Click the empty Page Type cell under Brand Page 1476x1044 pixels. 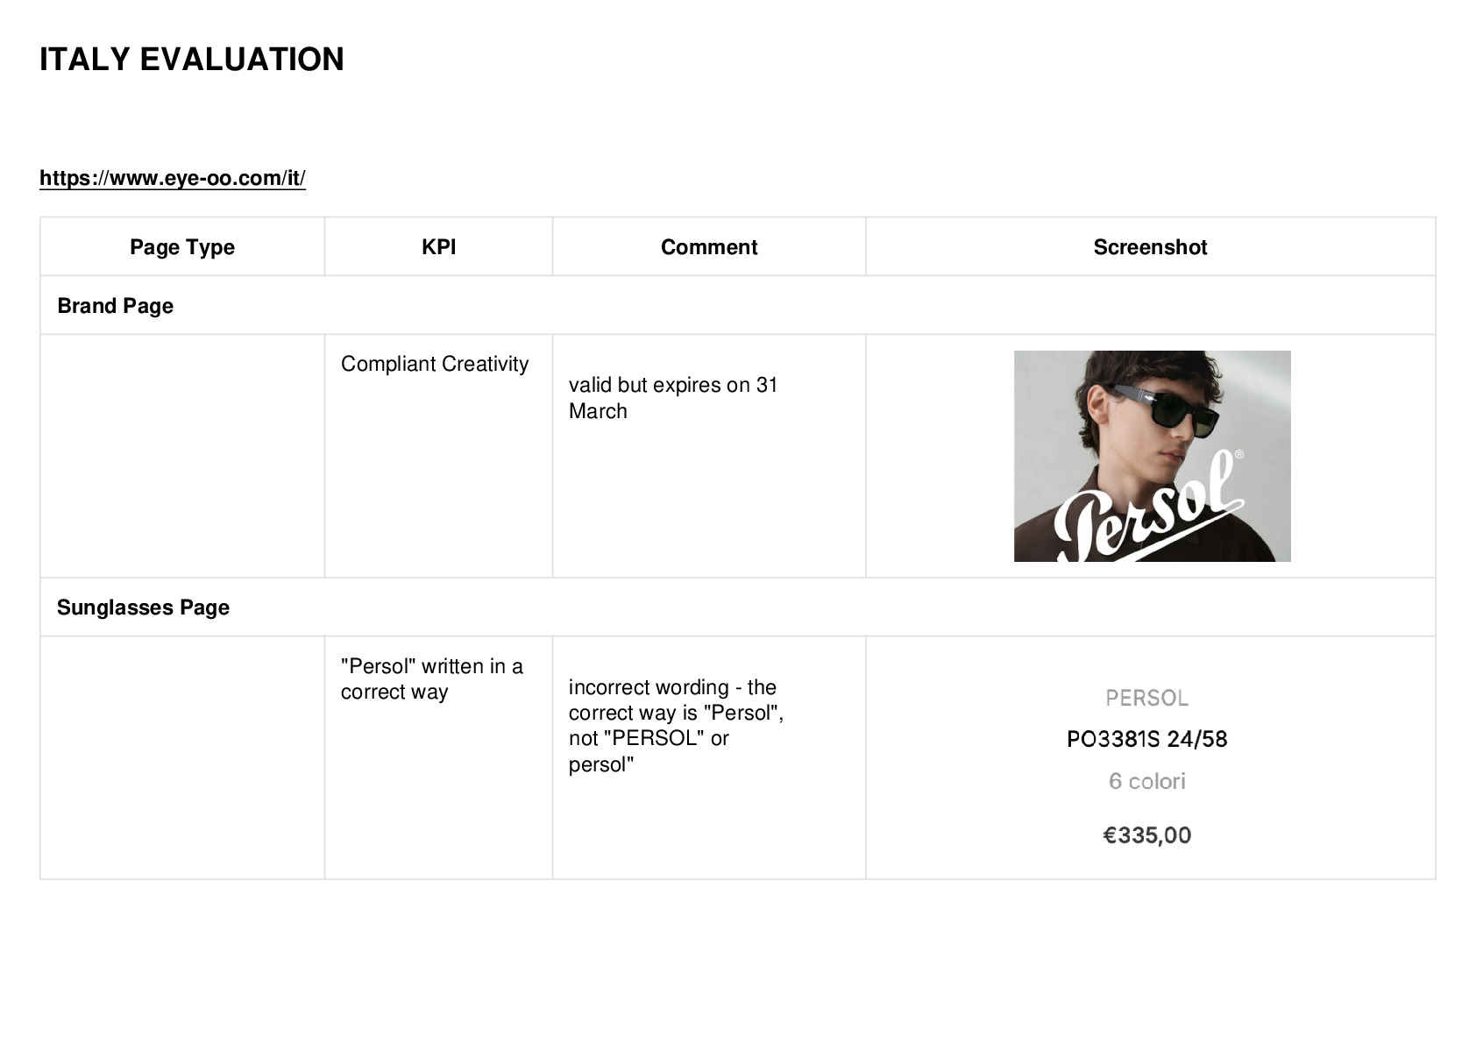coord(182,456)
